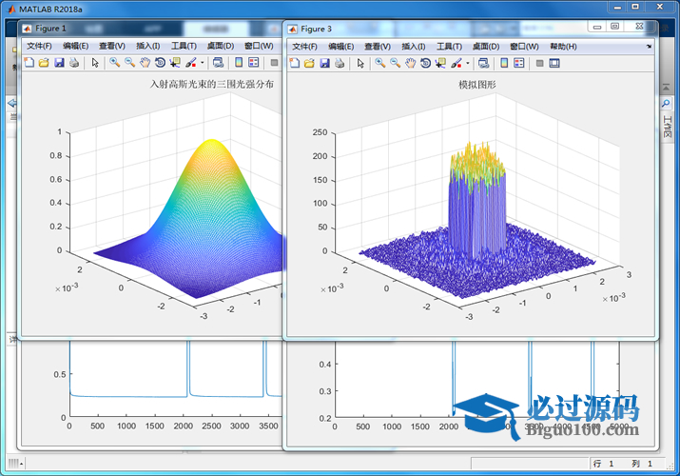Viewport: 680px width, 476px height.
Task: Insert a legend in Figure 1
Action: (254, 63)
